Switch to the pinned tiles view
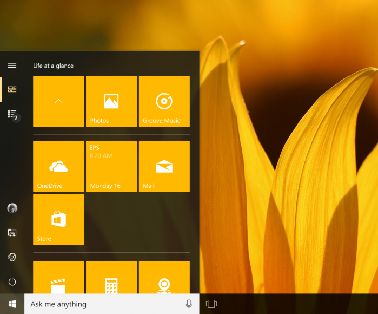 (12, 89)
